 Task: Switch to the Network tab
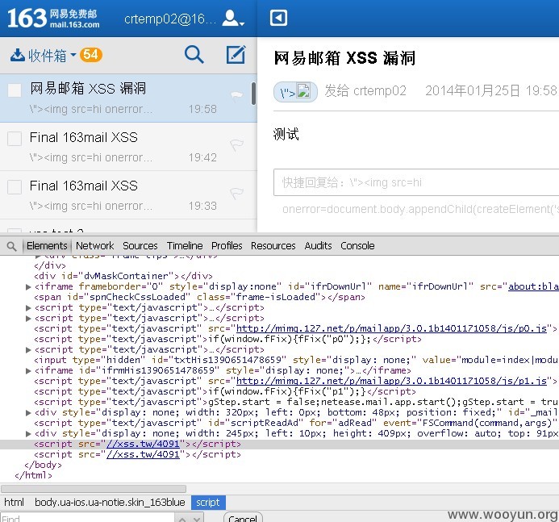point(95,245)
